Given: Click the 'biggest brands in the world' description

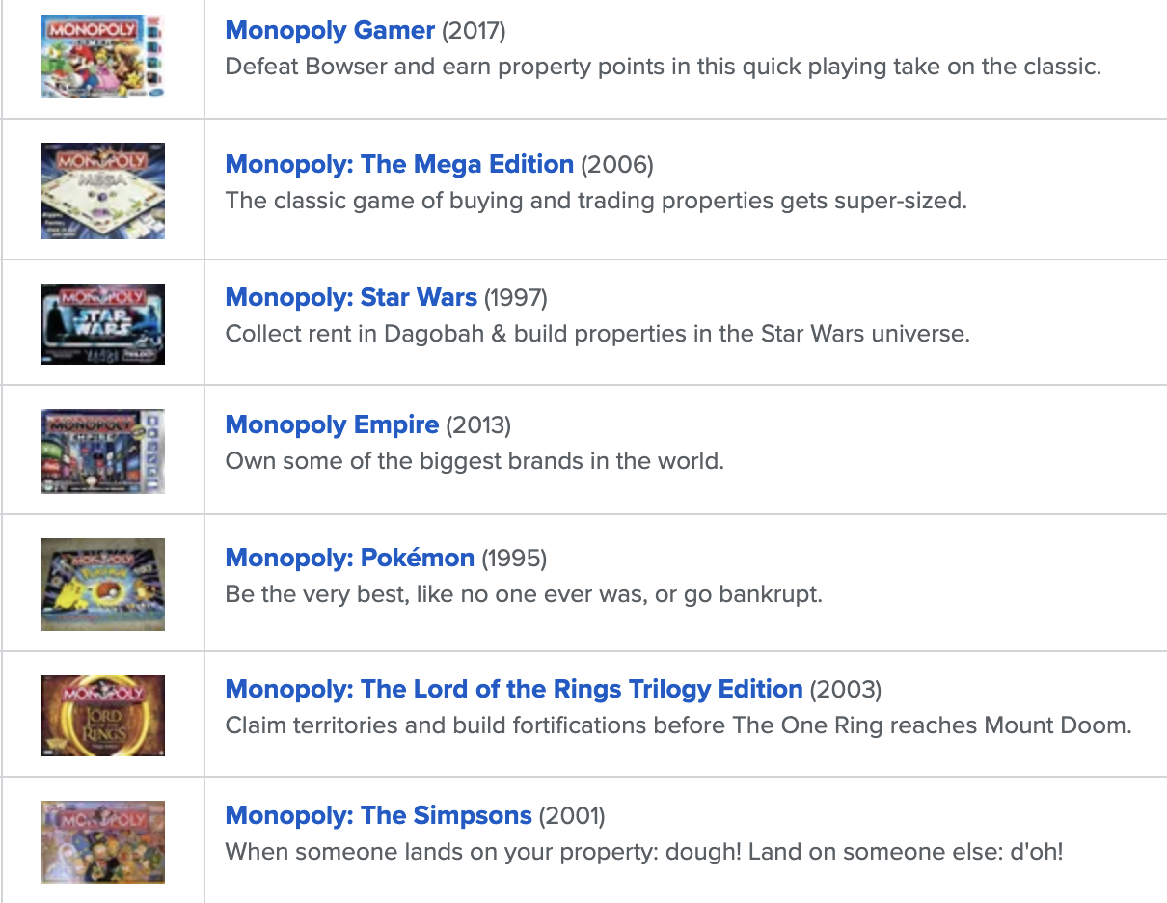Looking at the screenshot, I should [x=475, y=461].
